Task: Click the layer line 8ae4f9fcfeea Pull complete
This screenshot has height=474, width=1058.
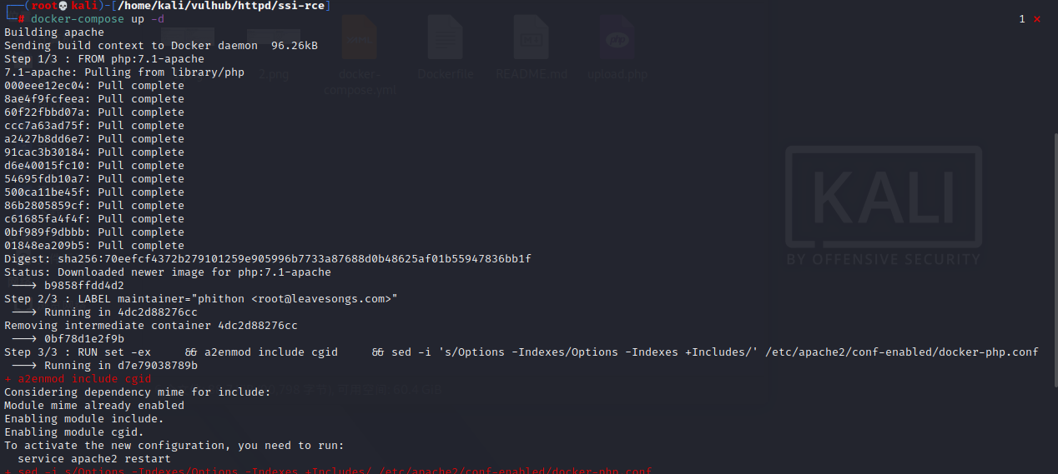Action: (x=94, y=99)
